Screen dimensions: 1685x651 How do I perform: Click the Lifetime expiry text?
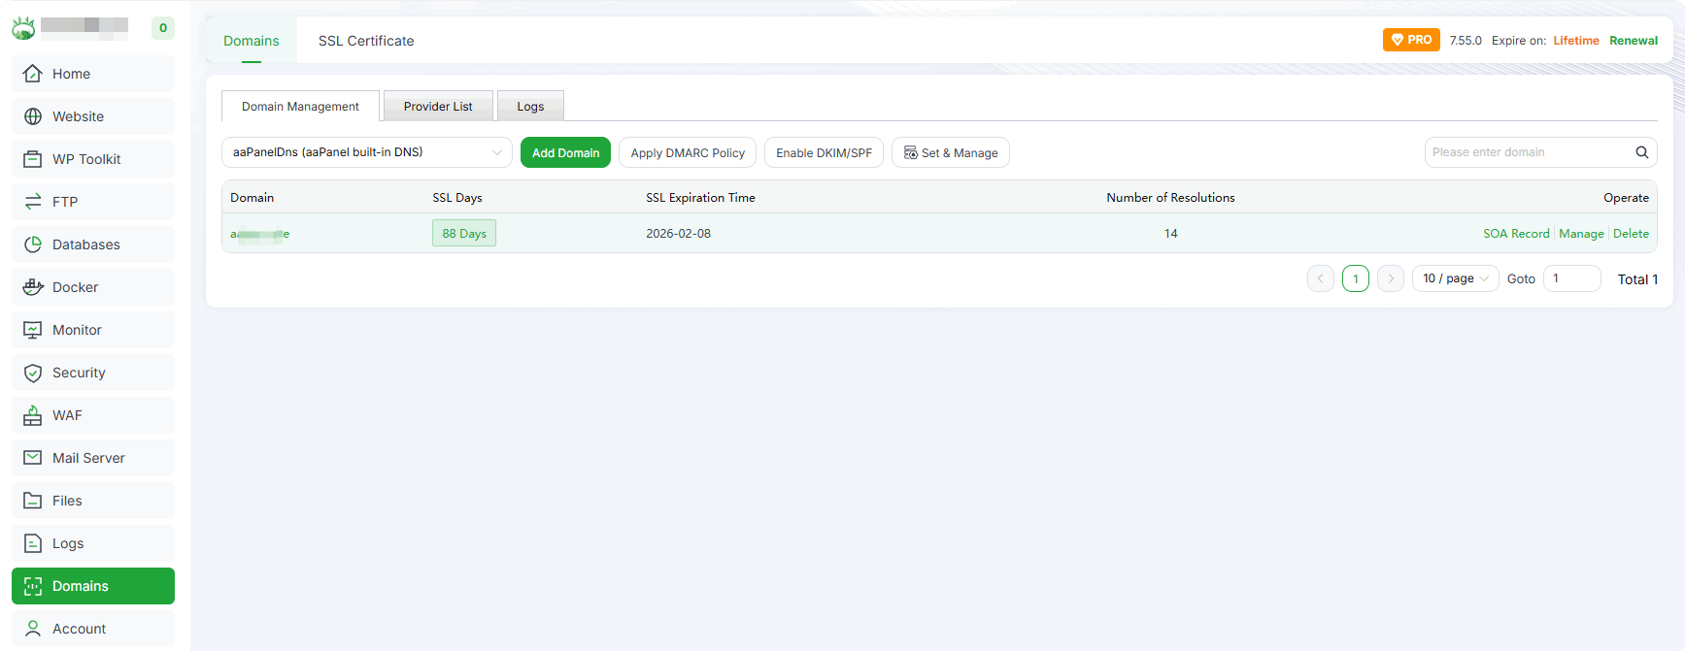tap(1576, 41)
